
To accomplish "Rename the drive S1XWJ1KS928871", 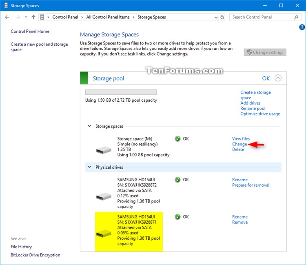I will [240, 217].
